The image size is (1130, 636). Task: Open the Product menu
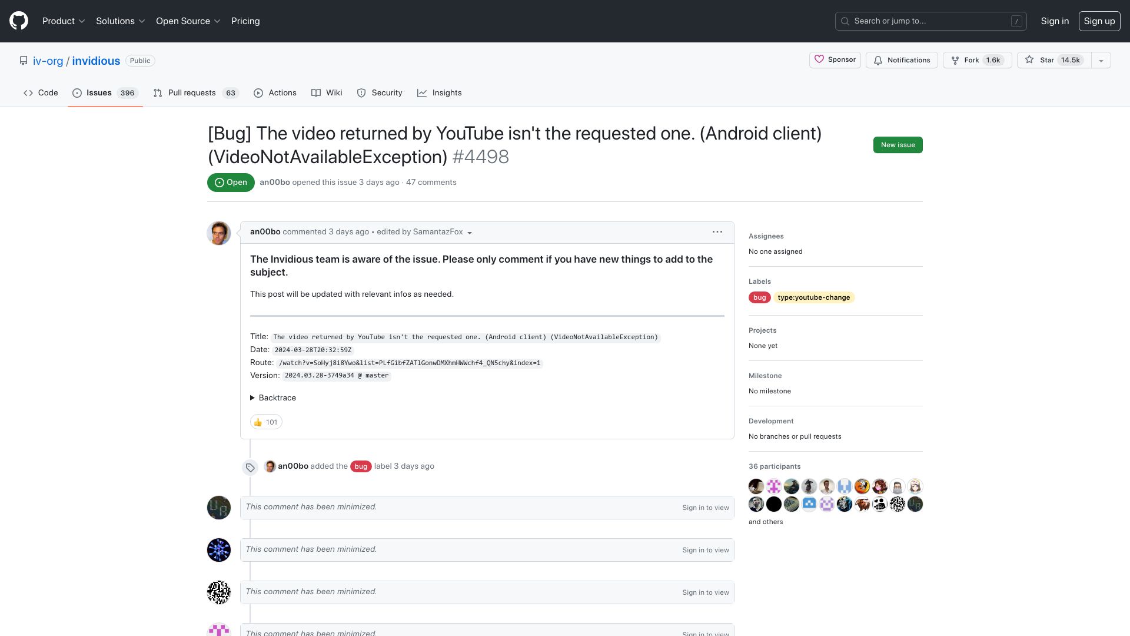(x=64, y=21)
